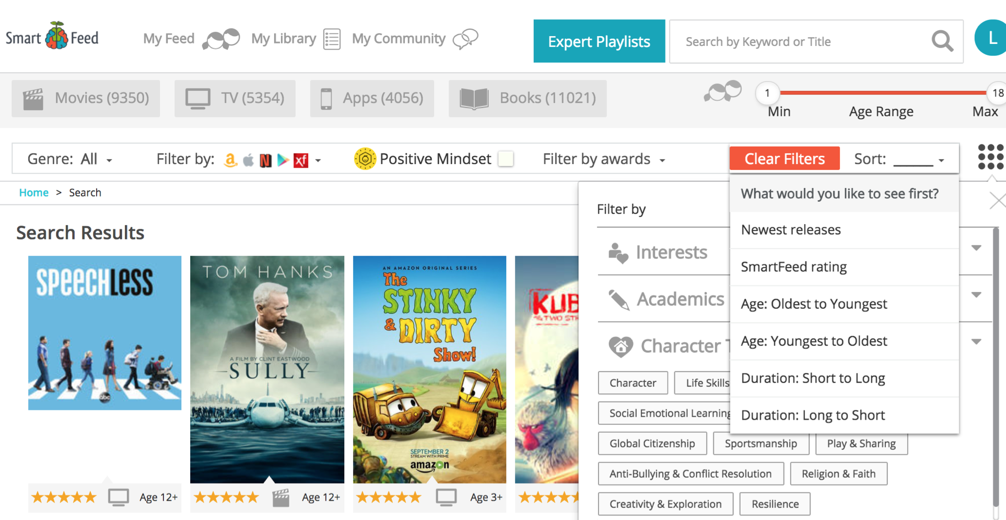Click the Expert Playlists button
Image resolution: width=1006 pixels, height=520 pixels.
coord(599,41)
